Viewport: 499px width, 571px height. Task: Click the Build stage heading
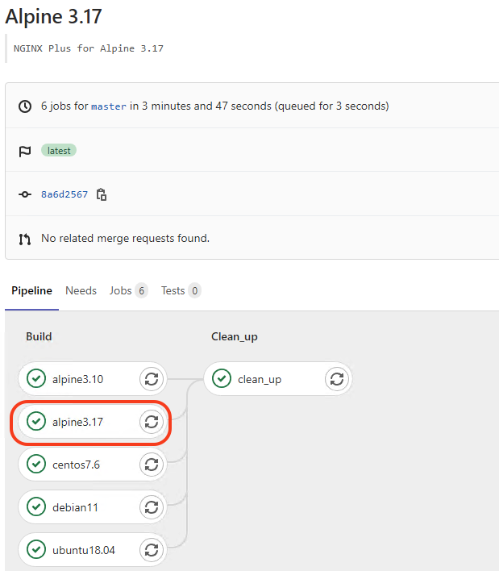(39, 336)
